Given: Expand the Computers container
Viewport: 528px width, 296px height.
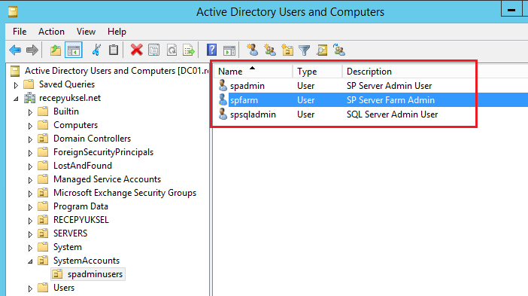Looking at the screenshot, I should coord(30,126).
